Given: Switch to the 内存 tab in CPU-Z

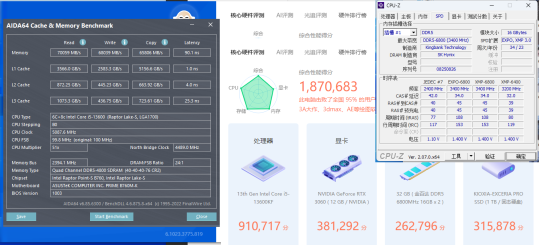Looking at the screenshot, I should pos(422,16).
